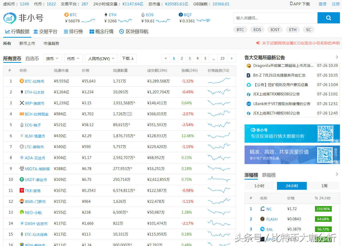This screenshot has height=246, width=342.
Task: Open the 代币 dropdown filter
Action: click(73, 59)
